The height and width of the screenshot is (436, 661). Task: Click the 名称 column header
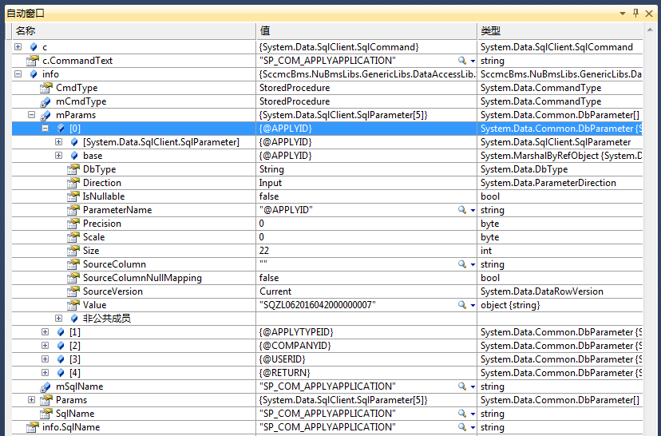26,30
